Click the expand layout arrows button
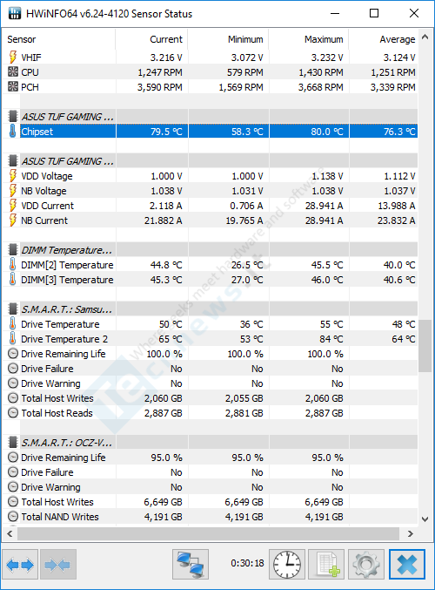 pyautogui.click(x=20, y=564)
